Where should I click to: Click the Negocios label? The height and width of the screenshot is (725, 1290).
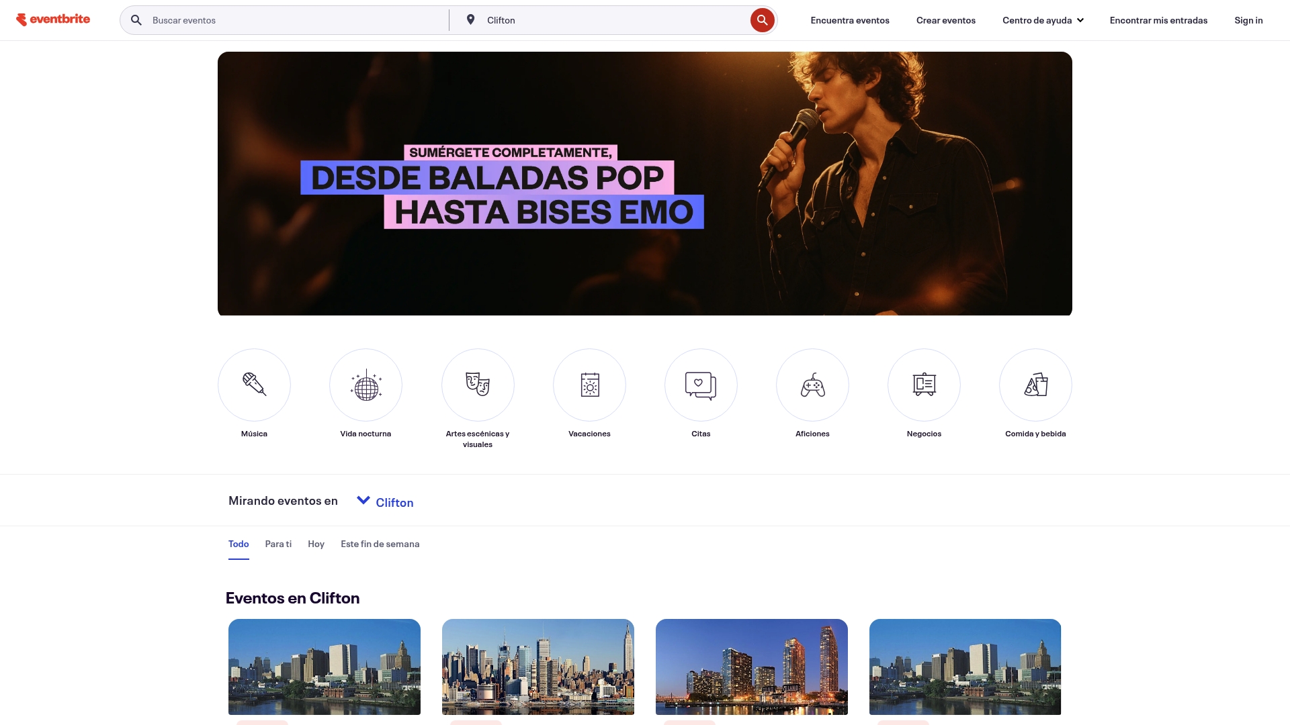924,434
